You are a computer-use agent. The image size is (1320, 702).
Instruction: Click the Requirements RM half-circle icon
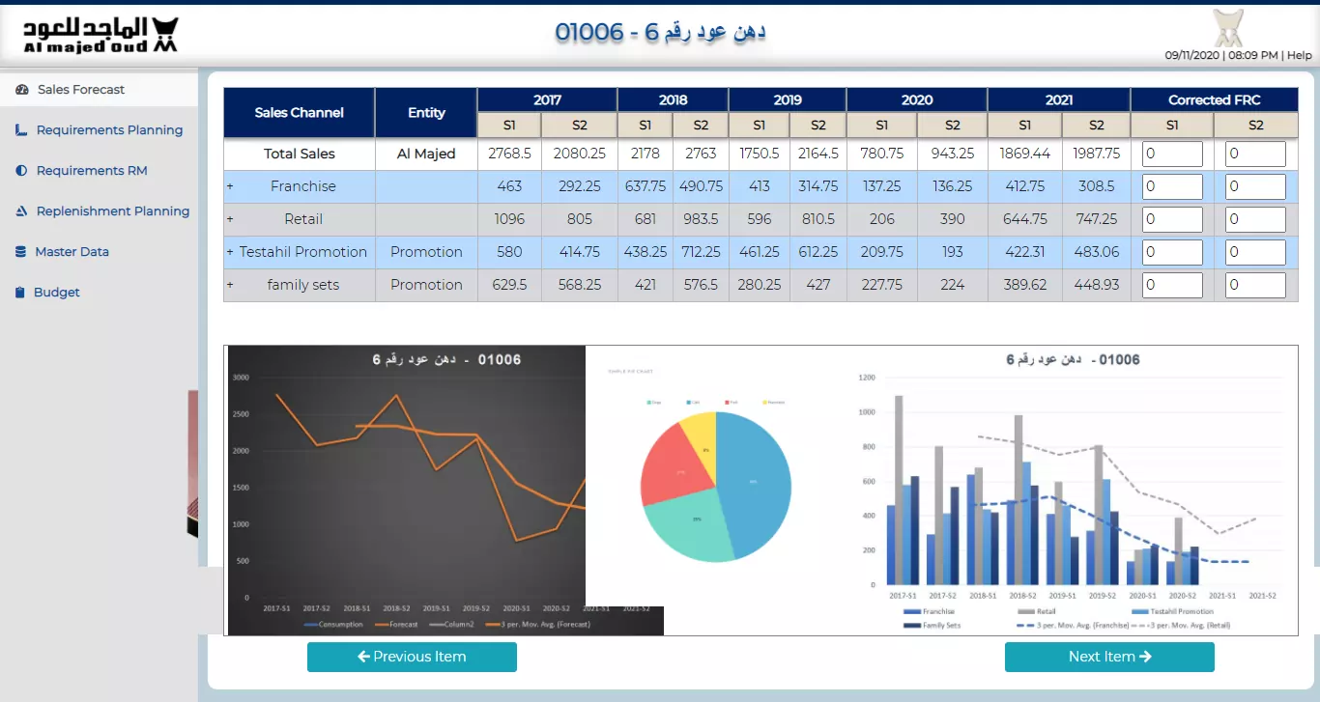click(21, 171)
